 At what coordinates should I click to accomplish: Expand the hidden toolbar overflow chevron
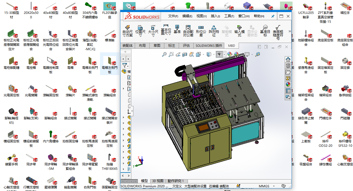point(289,31)
